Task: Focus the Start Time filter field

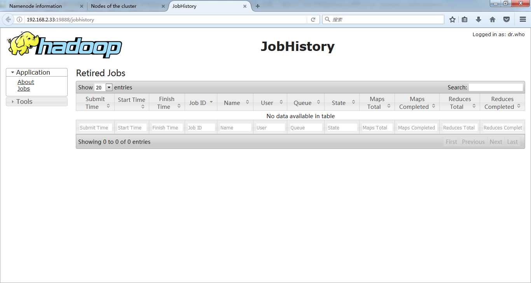Action: click(x=132, y=128)
